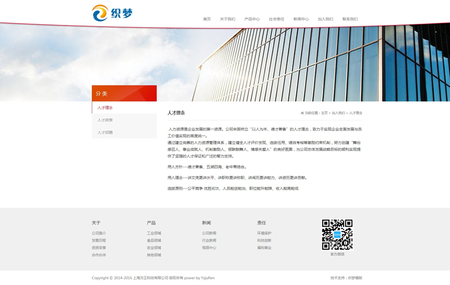Click the 公司简介 footer link
This screenshot has height=285, width=450.
[99, 233]
